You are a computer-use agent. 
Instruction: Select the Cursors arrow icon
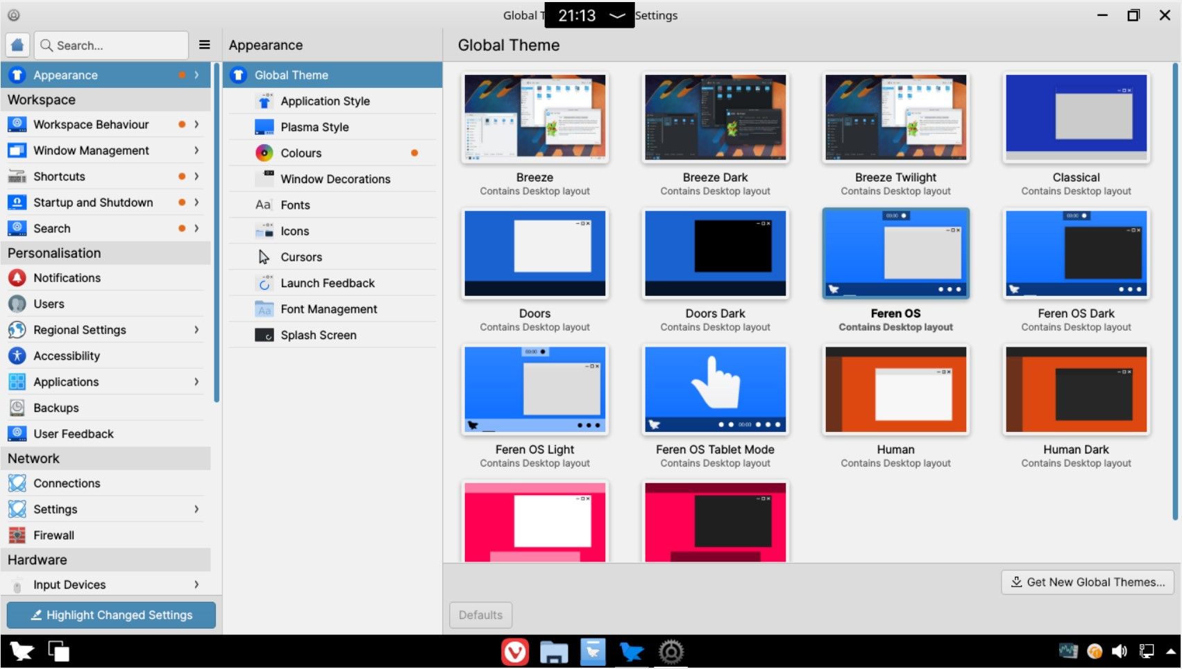coord(264,257)
